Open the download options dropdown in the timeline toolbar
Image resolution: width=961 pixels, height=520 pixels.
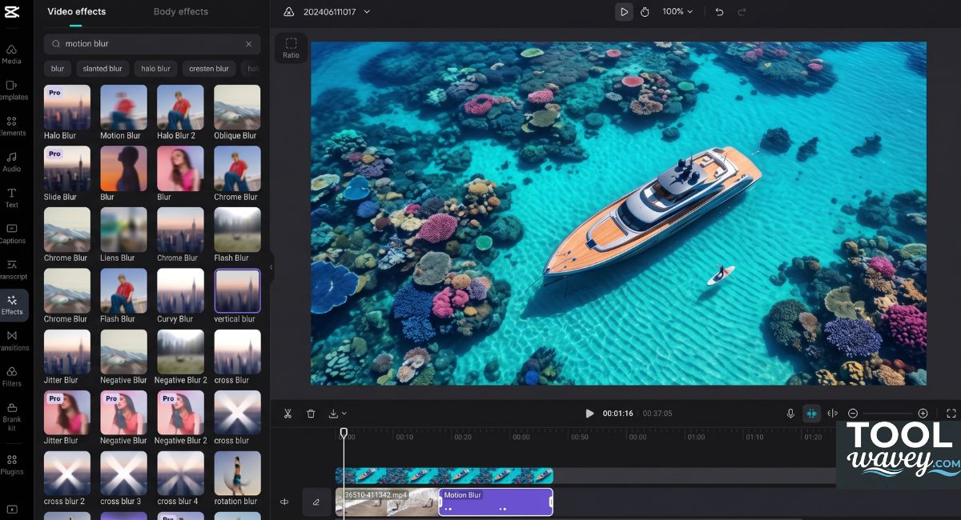[x=337, y=414]
